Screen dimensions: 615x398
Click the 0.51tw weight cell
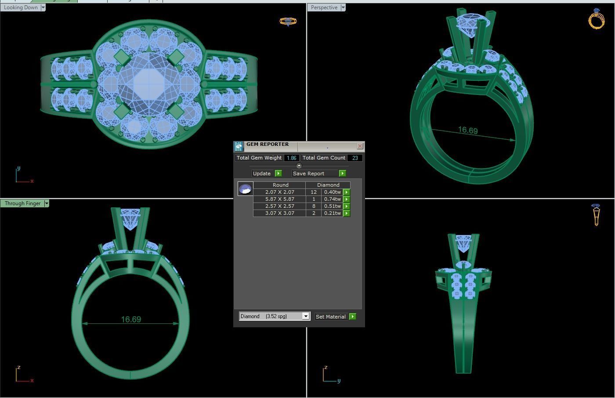(333, 206)
